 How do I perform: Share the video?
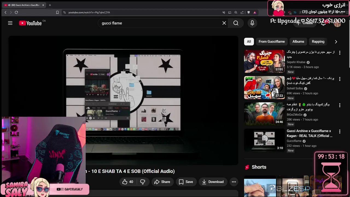click(162, 182)
